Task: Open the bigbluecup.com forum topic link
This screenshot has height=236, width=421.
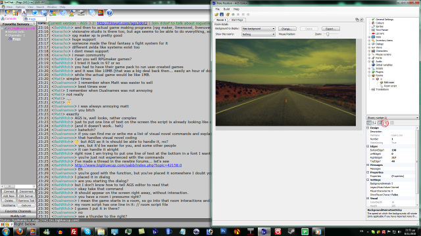Action: [x=128, y=165]
